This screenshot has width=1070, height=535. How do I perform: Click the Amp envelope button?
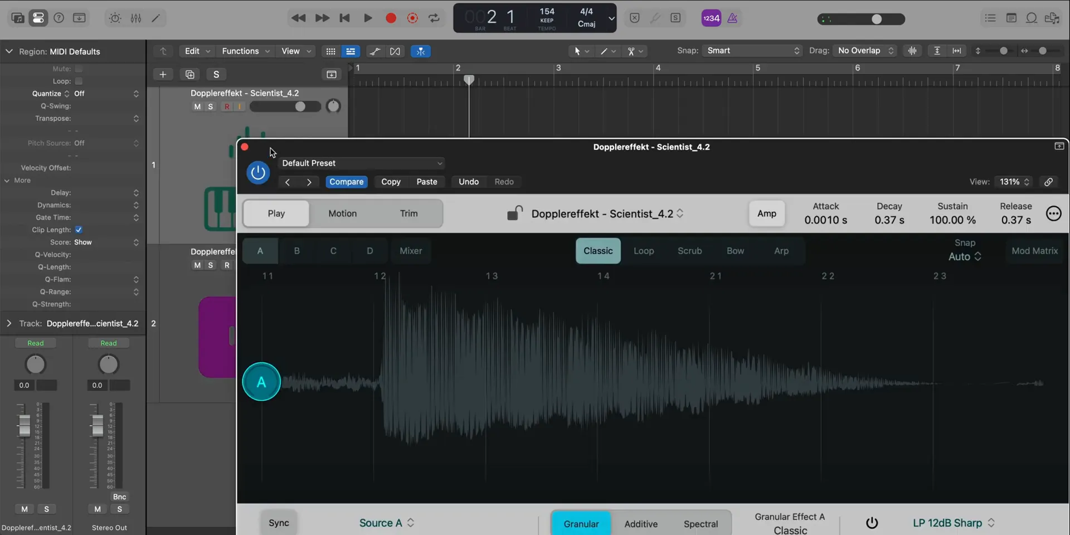tap(766, 213)
